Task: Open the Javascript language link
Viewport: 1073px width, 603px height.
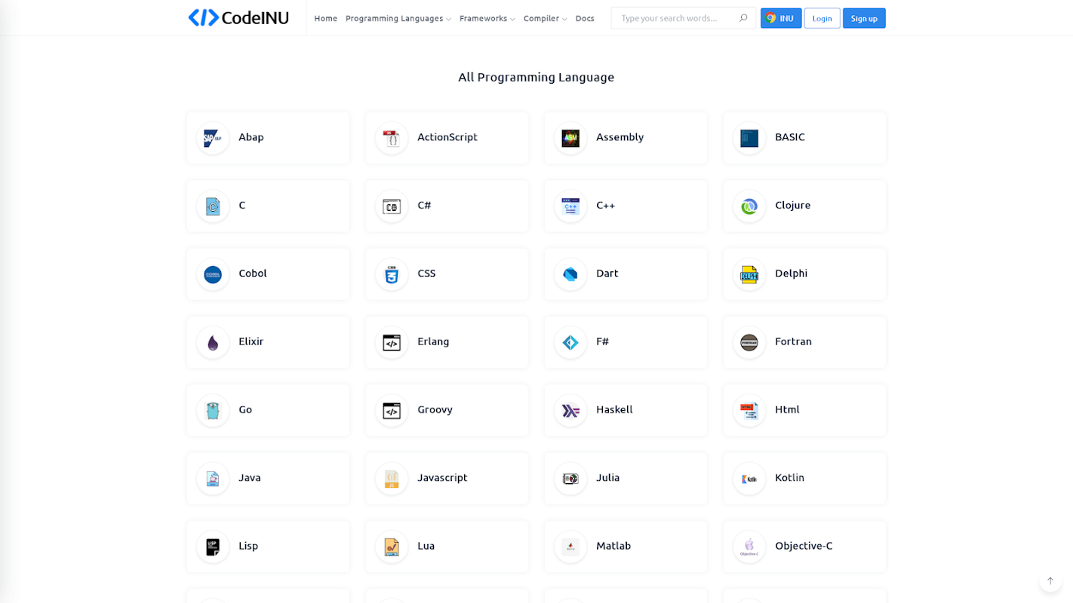Action: [x=443, y=478]
